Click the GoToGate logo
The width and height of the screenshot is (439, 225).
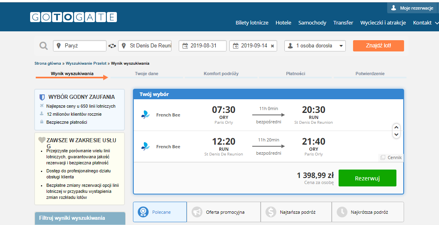click(x=74, y=17)
